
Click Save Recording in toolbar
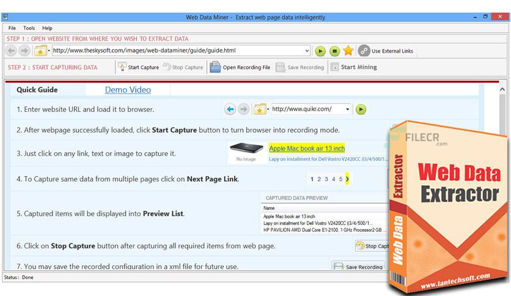[x=300, y=67]
